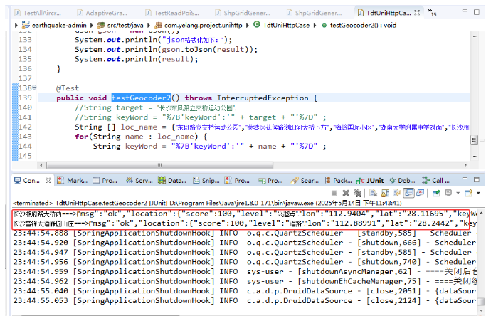Click the 23:44:55.053 DruidDataSource log line
This screenshot has height=316, width=486.
(245, 301)
